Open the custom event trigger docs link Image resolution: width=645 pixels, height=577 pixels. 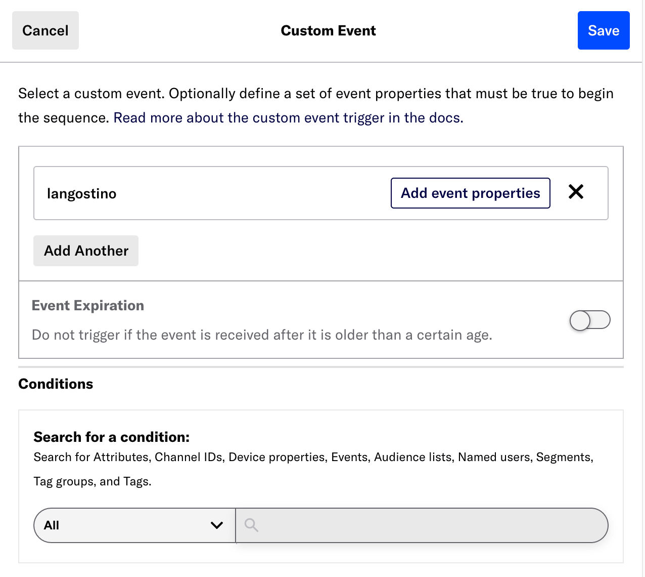point(288,118)
